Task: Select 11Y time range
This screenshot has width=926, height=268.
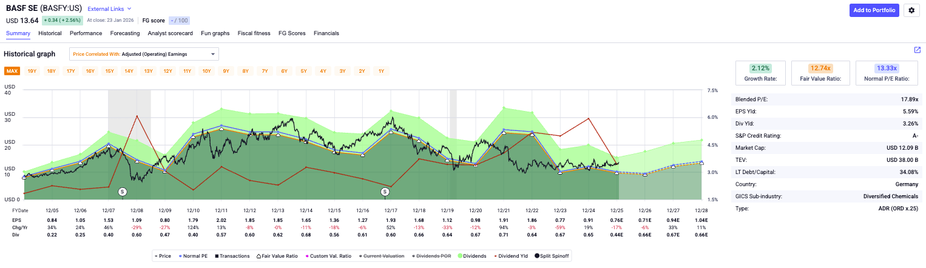Action: pos(188,71)
